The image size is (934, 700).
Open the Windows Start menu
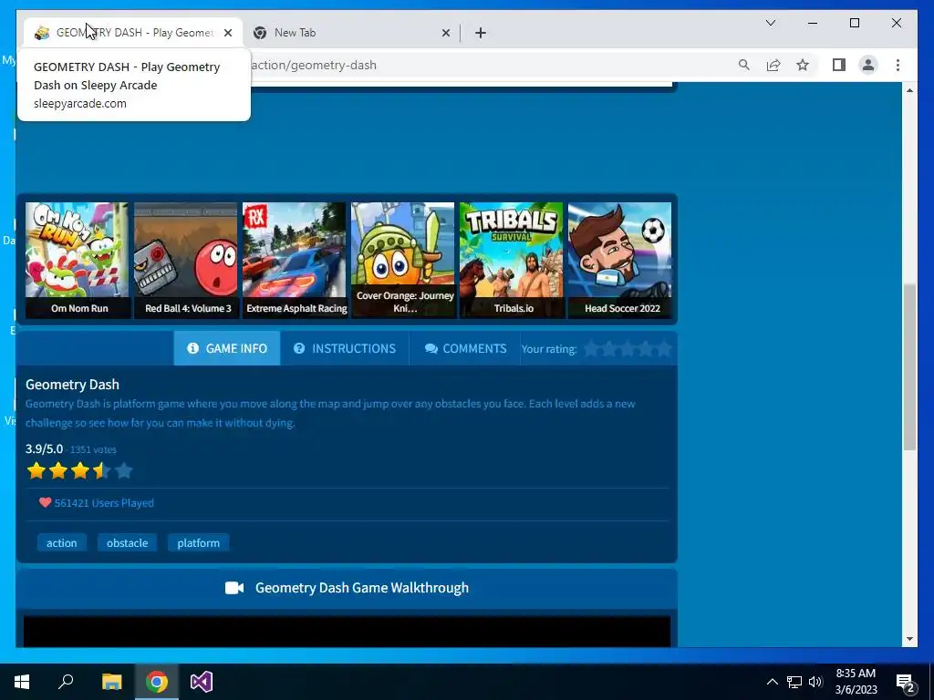(x=22, y=682)
